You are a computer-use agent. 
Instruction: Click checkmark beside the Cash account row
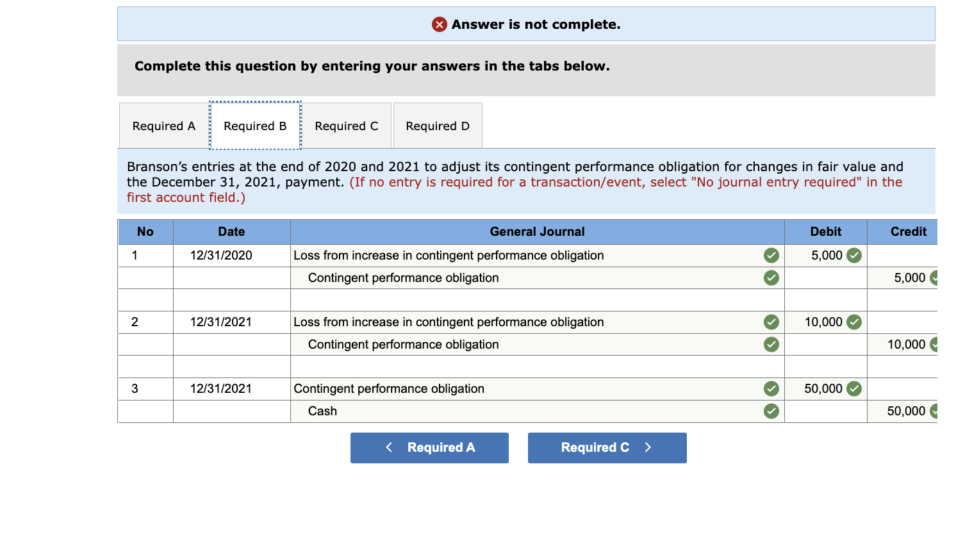[x=771, y=411]
